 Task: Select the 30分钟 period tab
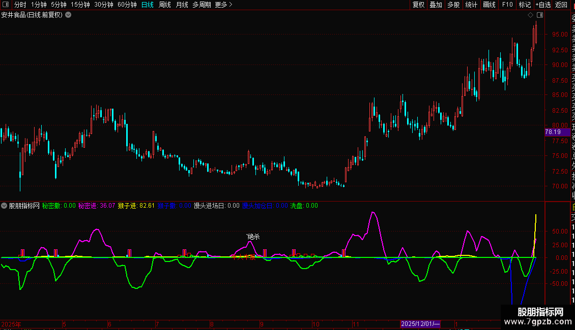(x=104, y=5)
